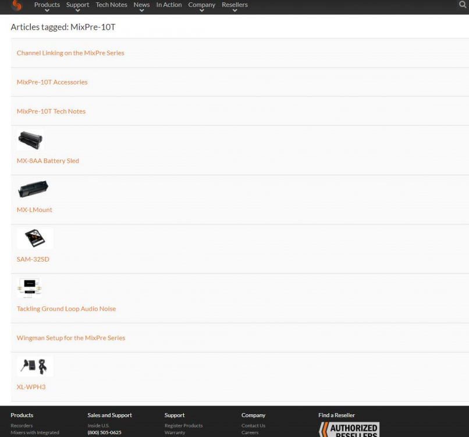Click the XL-WPH3 power supply image

[34, 366]
